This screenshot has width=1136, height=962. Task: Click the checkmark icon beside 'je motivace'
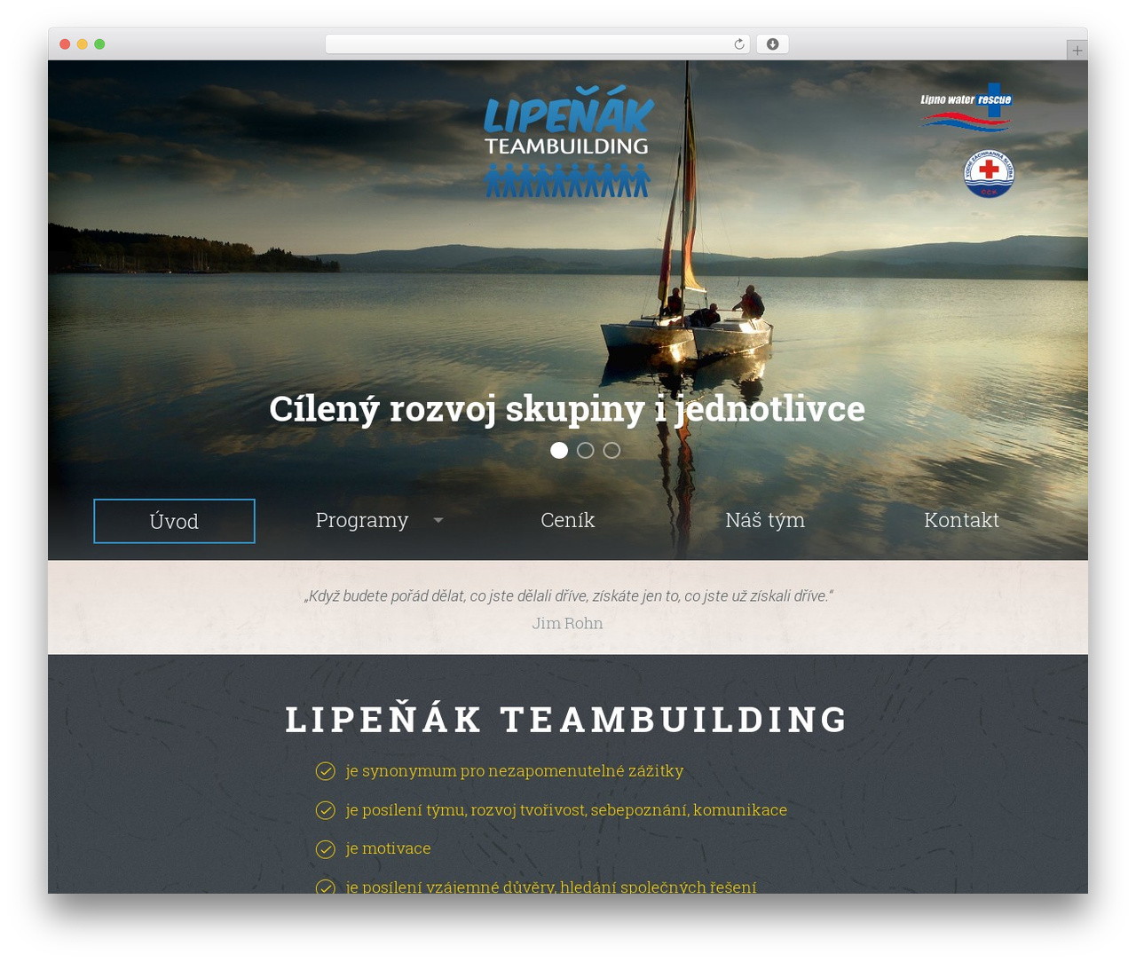click(326, 848)
